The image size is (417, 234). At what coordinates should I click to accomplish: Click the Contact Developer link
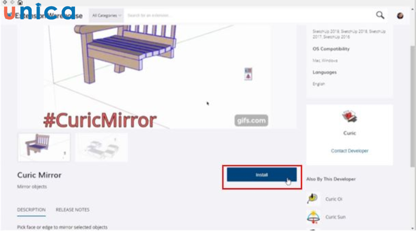pyautogui.click(x=349, y=151)
